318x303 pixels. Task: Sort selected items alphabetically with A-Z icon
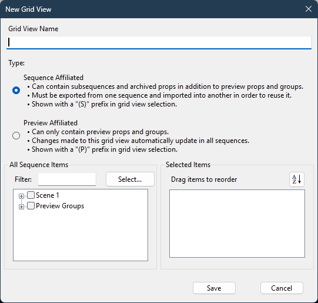point(297,179)
